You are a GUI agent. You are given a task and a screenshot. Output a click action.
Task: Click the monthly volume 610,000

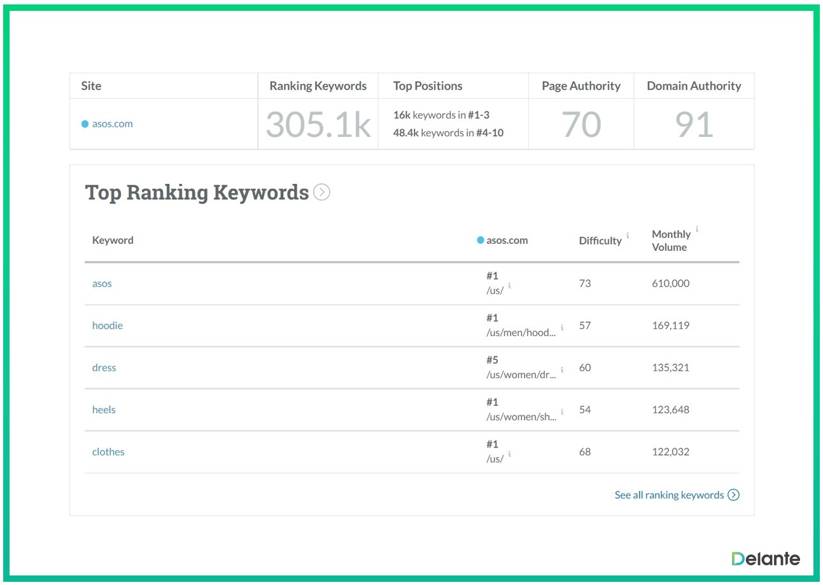click(x=671, y=283)
